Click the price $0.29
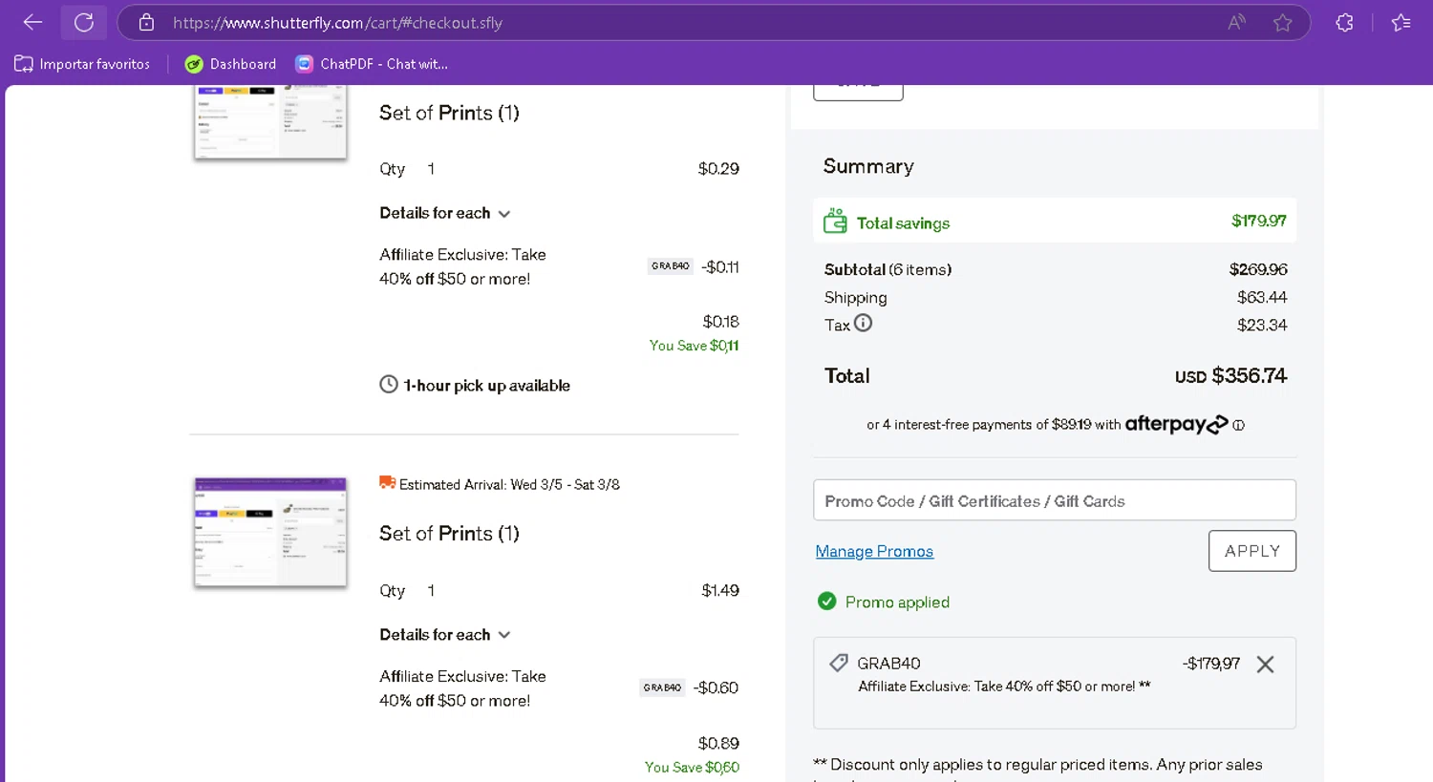The image size is (1433, 782). (x=718, y=168)
